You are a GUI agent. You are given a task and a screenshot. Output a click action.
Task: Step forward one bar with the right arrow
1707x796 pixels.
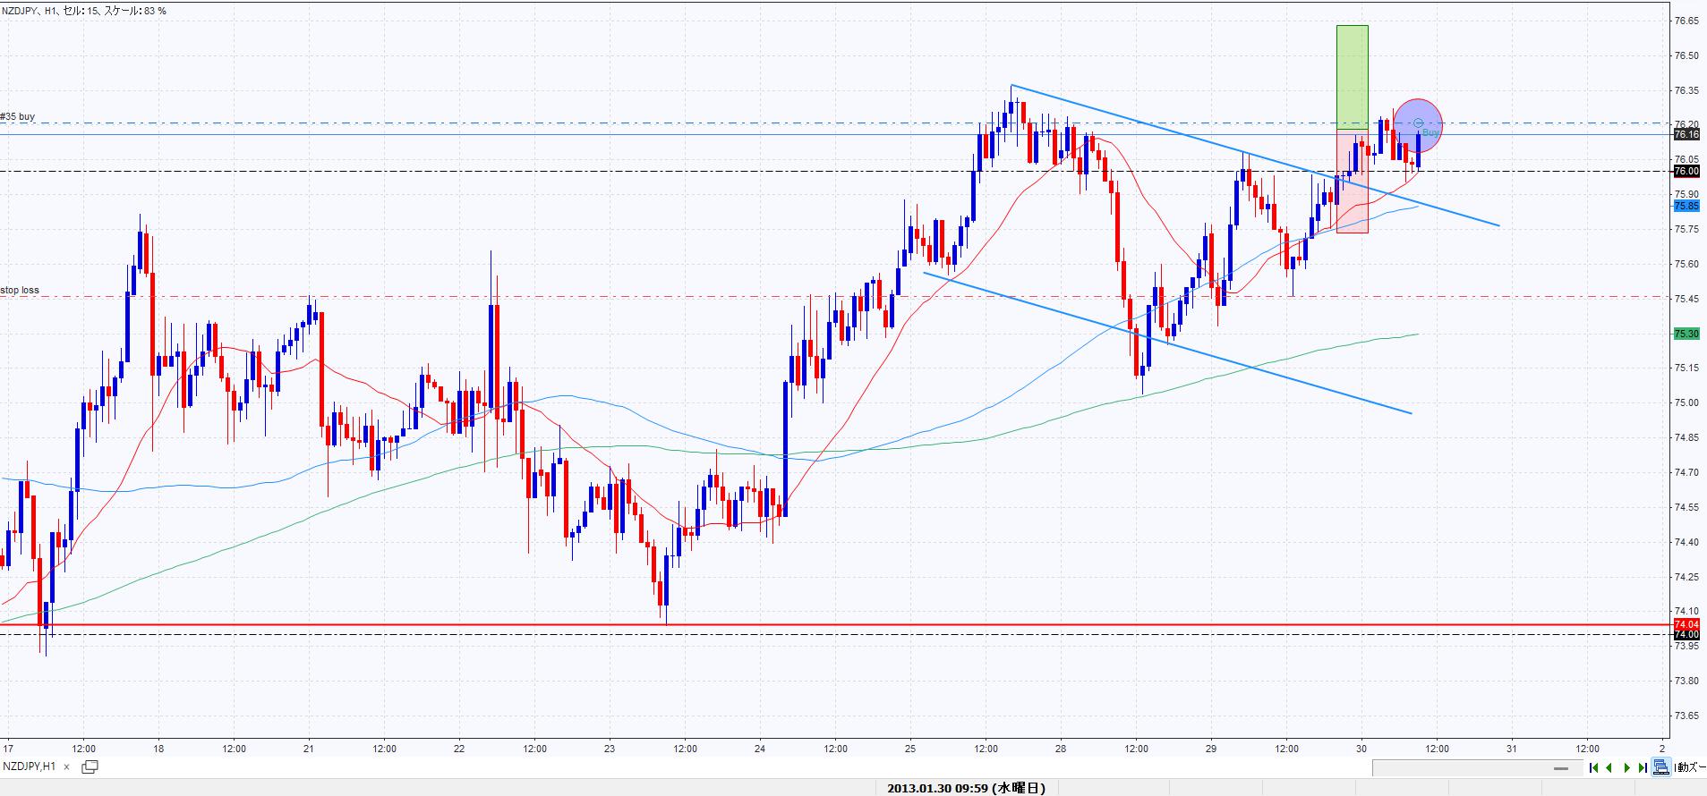click(1626, 767)
